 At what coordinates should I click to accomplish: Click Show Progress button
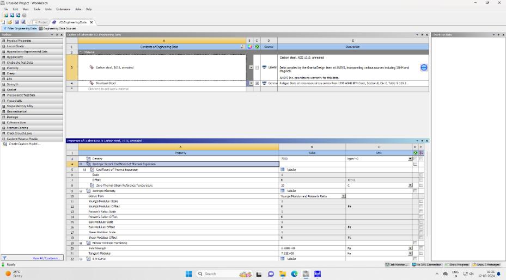[x=456, y=265]
